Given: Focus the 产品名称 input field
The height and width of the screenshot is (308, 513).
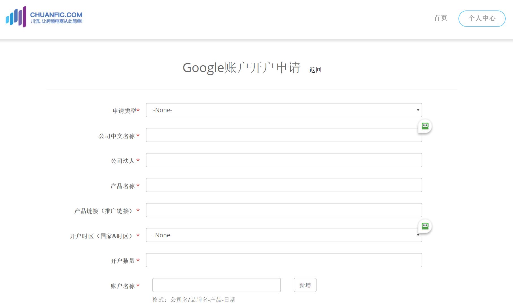Looking at the screenshot, I should pyautogui.click(x=284, y=185).
